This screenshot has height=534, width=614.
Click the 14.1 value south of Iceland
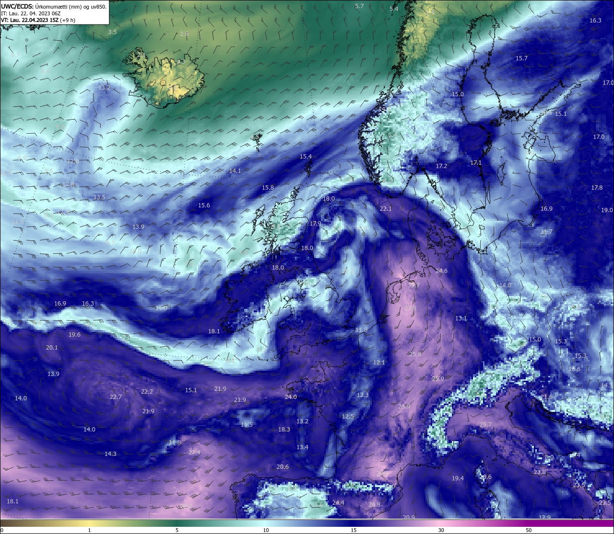coord(235,170)
